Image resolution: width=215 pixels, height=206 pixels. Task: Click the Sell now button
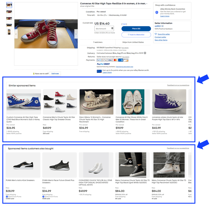pos(55,74)
